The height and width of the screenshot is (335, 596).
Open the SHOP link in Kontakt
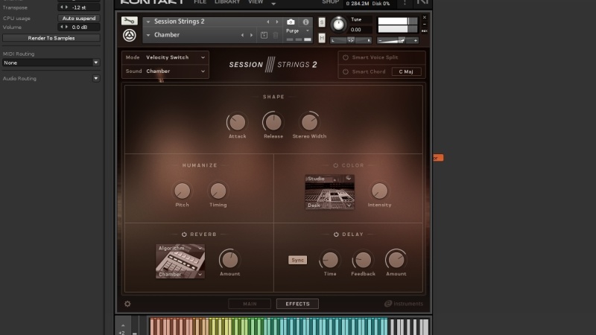[x=330, y=2]
